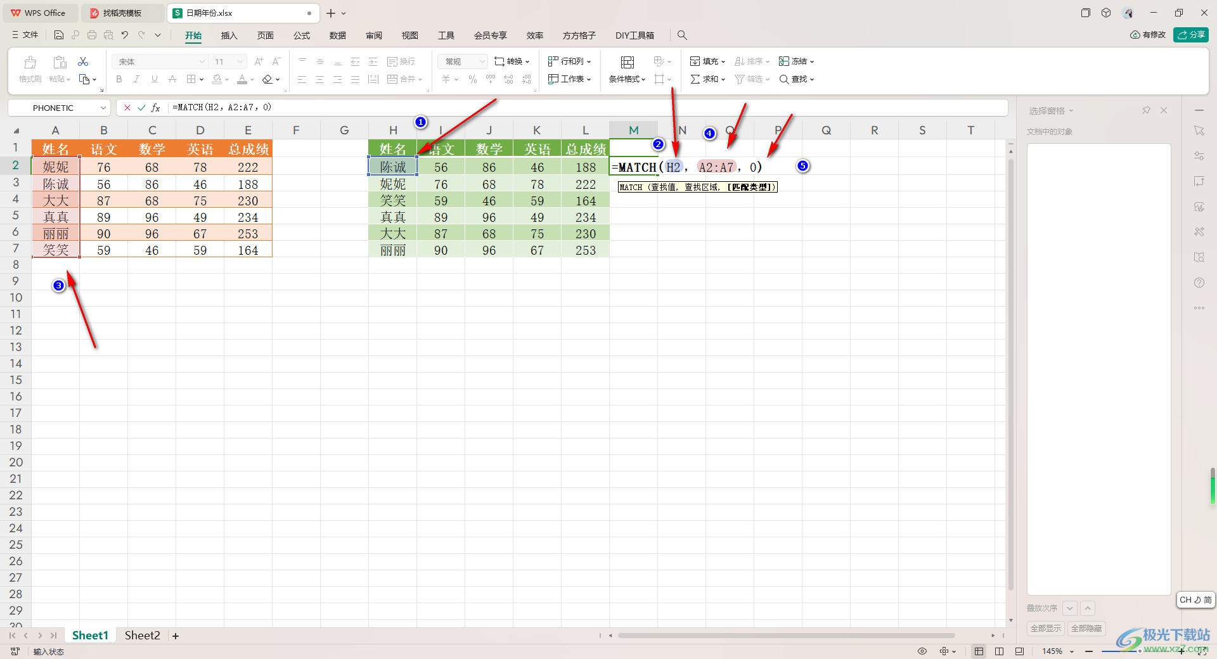
Task: Click 全部隐藏 (Hide All) button
Action: click(1086, 628)
